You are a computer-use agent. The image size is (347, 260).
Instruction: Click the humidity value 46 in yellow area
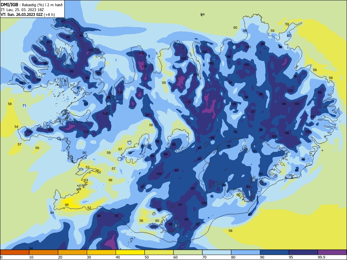(67, 205)
